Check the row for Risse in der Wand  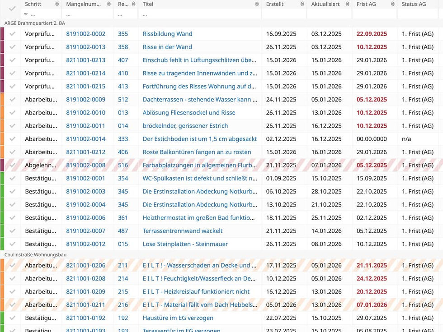point(12,47)
